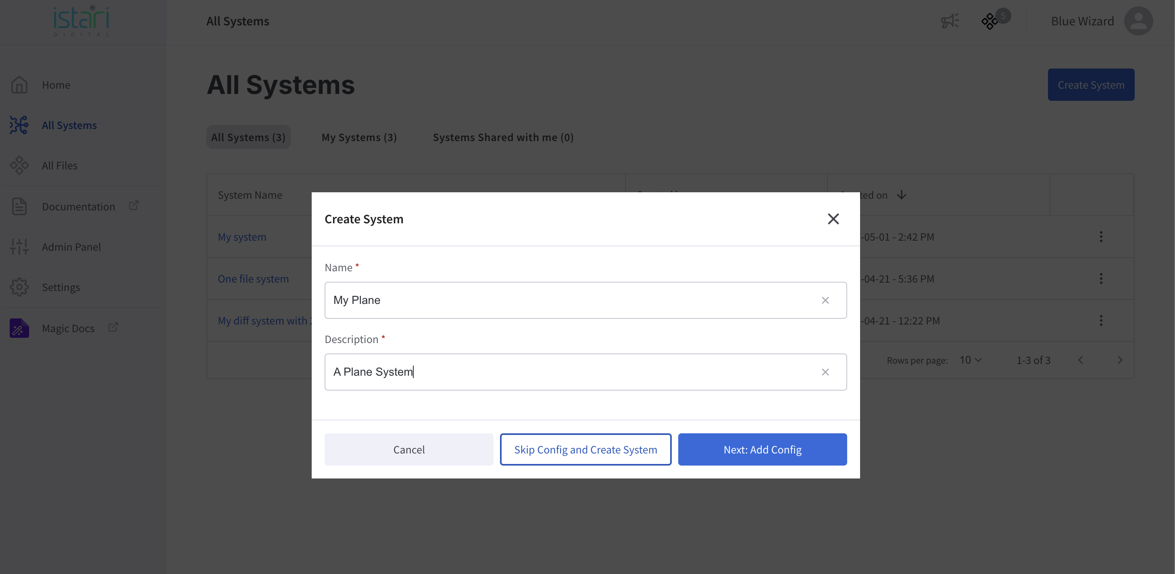This screenshot has width=1175, height=574.
Task: Open options menu for My system row
Action: tap(1101, 237)
